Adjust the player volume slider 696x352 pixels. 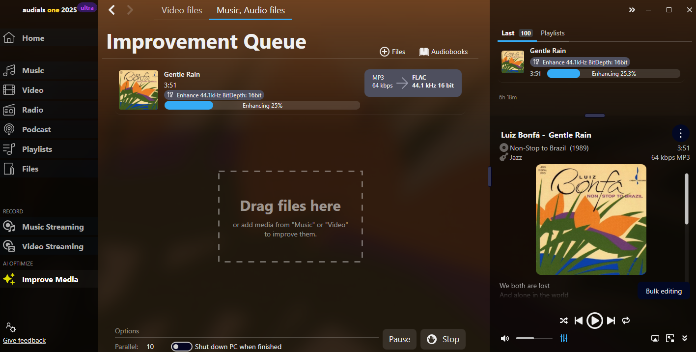pos(534,338)
